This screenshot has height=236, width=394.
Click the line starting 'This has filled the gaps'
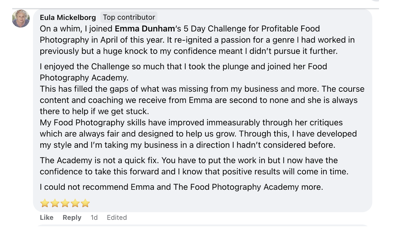[x=202, y=89]
